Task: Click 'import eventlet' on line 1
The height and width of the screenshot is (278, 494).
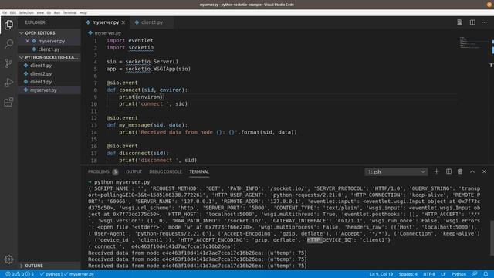Action: click(130, 40)
